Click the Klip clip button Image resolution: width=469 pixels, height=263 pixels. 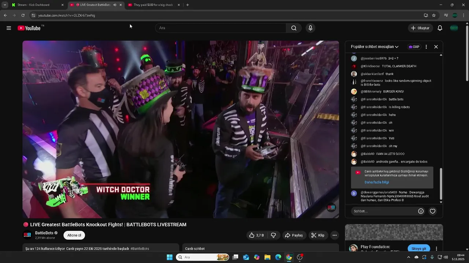[x=318, y=235]
